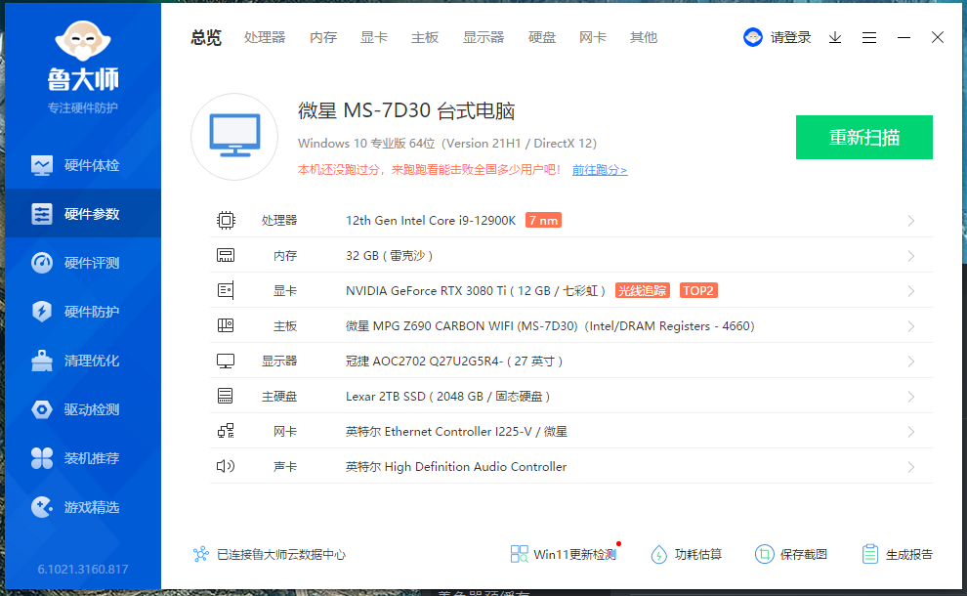967x596 pixels.
Task: Expand the 处理器 i9-12900K row arrow
Action: pyautogui.click(x=910, y=221)
